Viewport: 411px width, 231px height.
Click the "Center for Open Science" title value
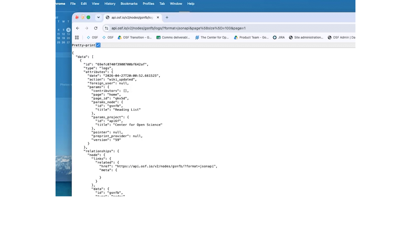pos(138,125)
